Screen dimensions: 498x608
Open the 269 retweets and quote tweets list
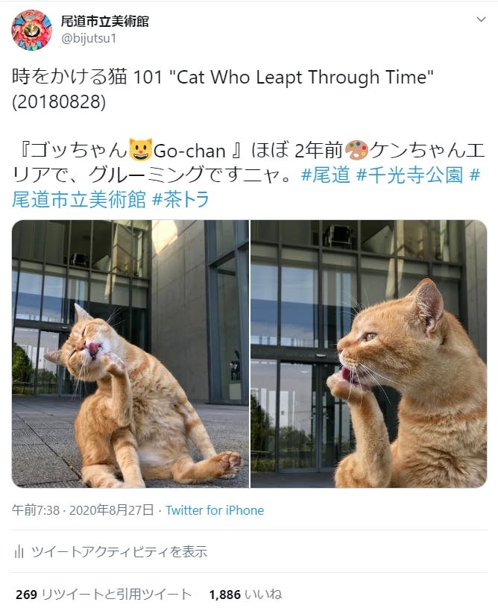coord(104,594)
